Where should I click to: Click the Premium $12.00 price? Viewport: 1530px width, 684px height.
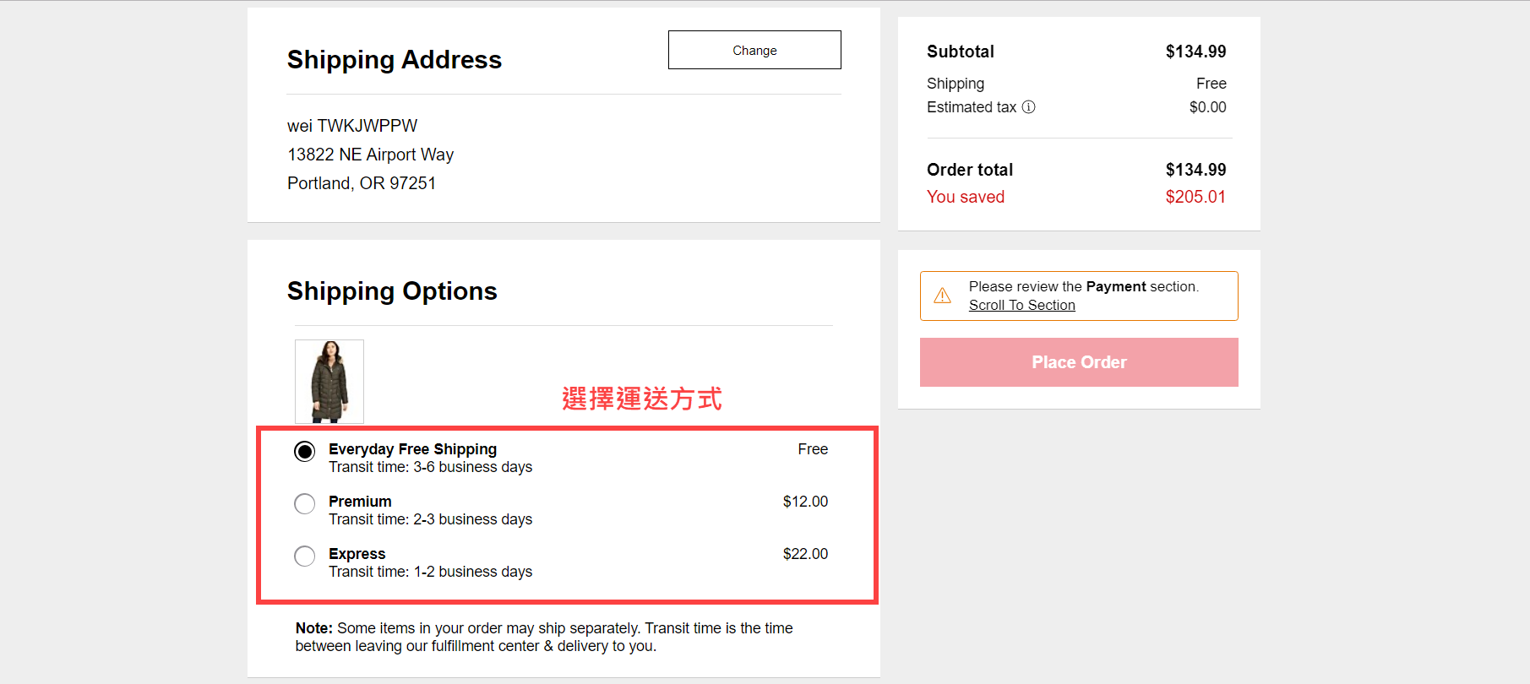805,502
